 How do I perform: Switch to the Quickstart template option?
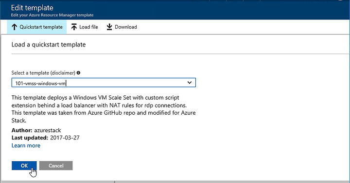(37, 27)
